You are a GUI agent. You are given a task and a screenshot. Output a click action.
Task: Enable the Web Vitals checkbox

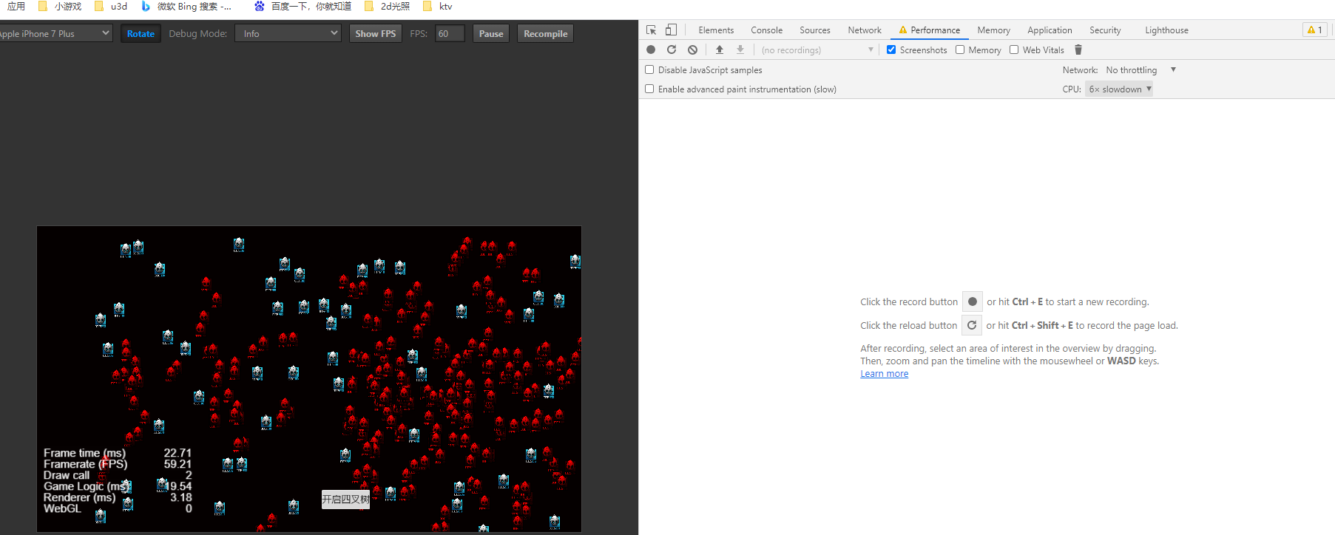[x=1014, y=50]
